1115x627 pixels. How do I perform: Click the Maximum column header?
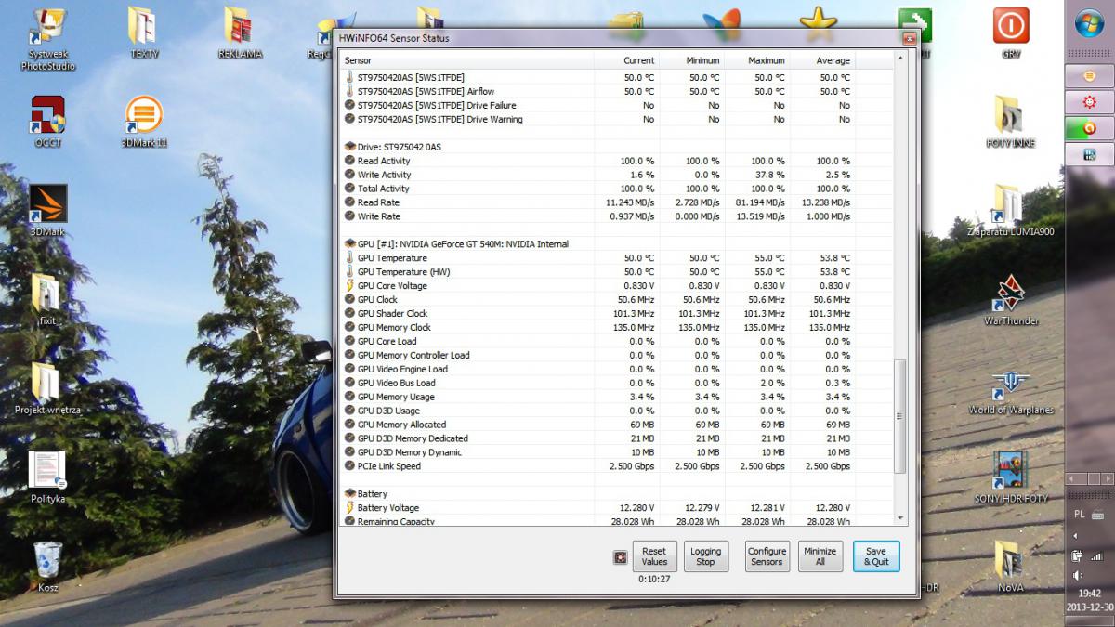pyautogui.click(x=757, y=60)
